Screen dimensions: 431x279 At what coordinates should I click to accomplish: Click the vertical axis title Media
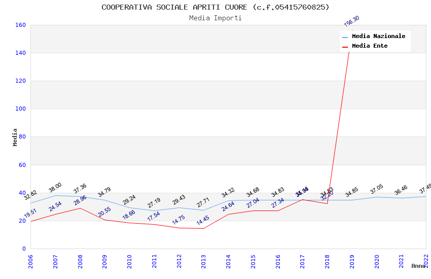coord(15,137)
